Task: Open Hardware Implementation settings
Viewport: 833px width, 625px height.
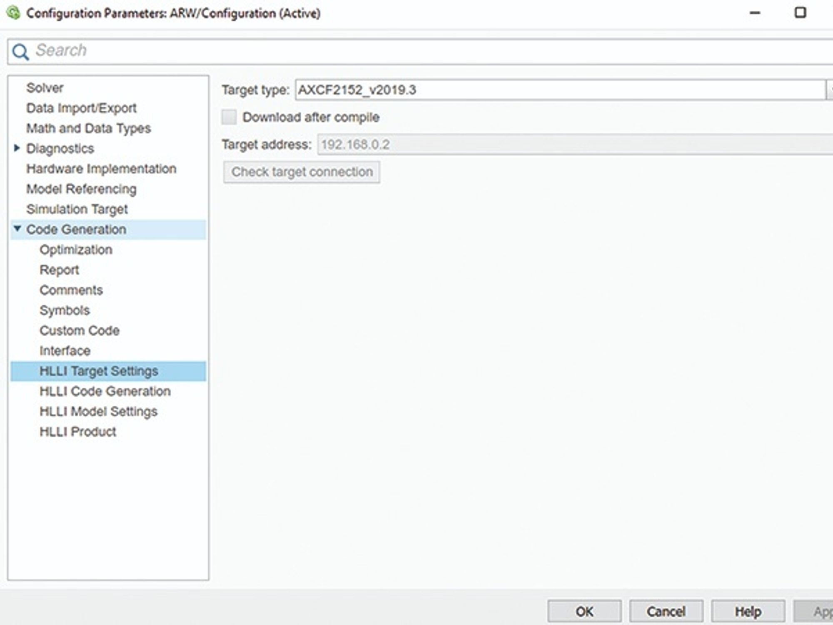Action: (101, 169)
